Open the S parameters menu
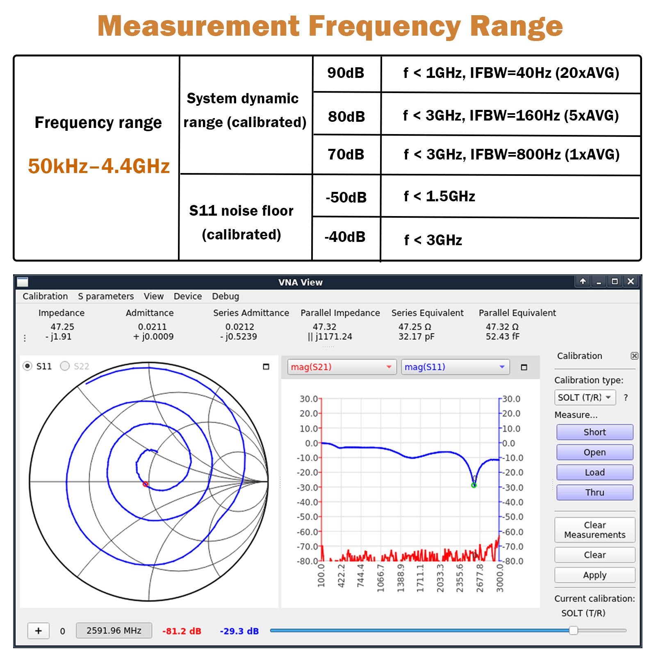Image resolution: width=656 pixels, height=656 pixels. [106, 296]
